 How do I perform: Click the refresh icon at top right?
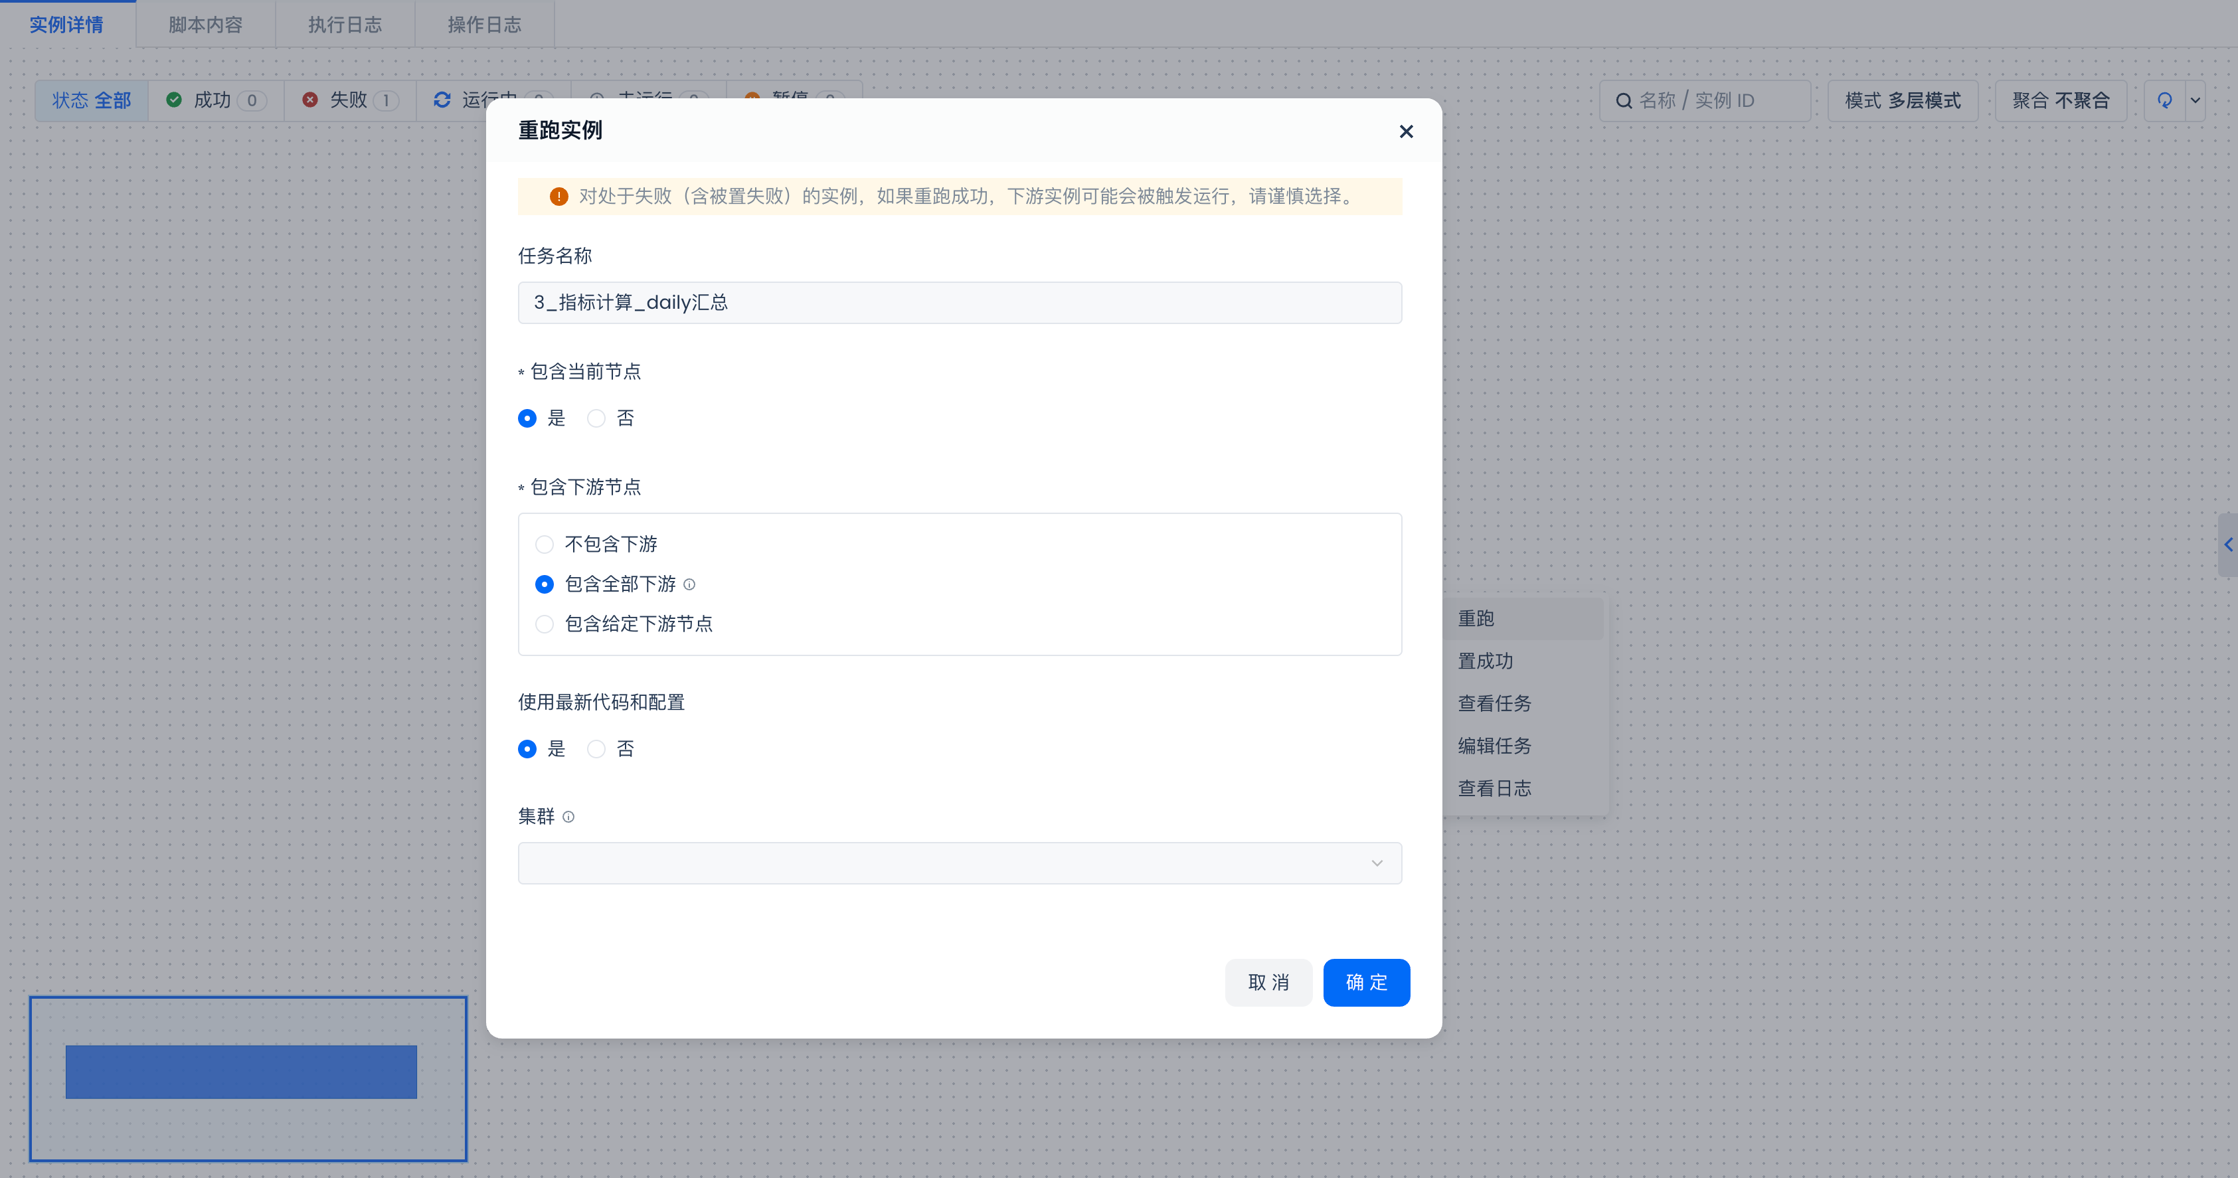[2164, 101]
